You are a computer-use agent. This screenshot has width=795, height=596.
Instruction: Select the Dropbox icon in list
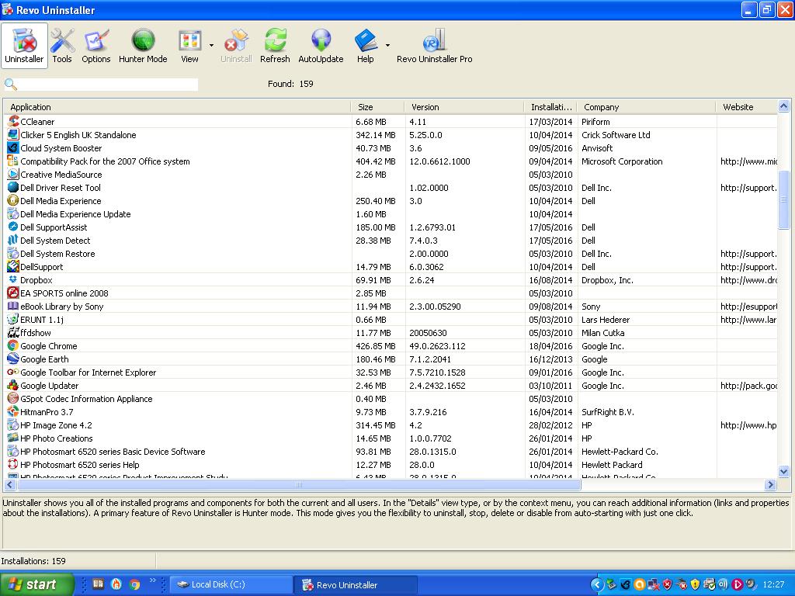click(13, 279)
